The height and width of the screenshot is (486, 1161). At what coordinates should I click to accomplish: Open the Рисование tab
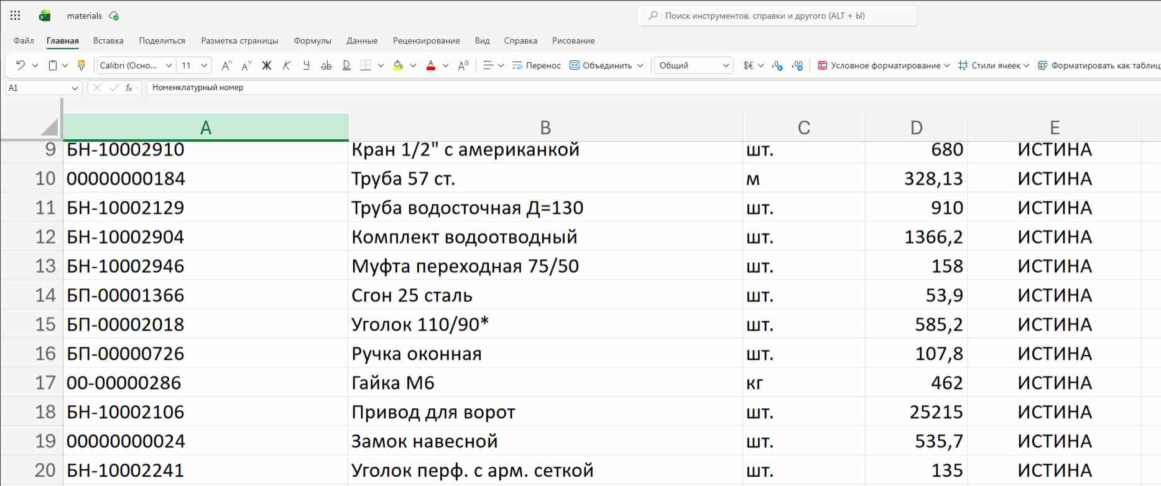(573, 40)
